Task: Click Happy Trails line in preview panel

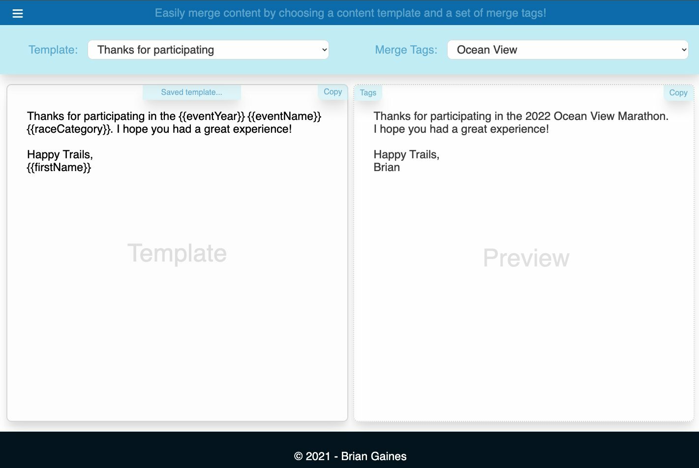Action: pos(406,154)
